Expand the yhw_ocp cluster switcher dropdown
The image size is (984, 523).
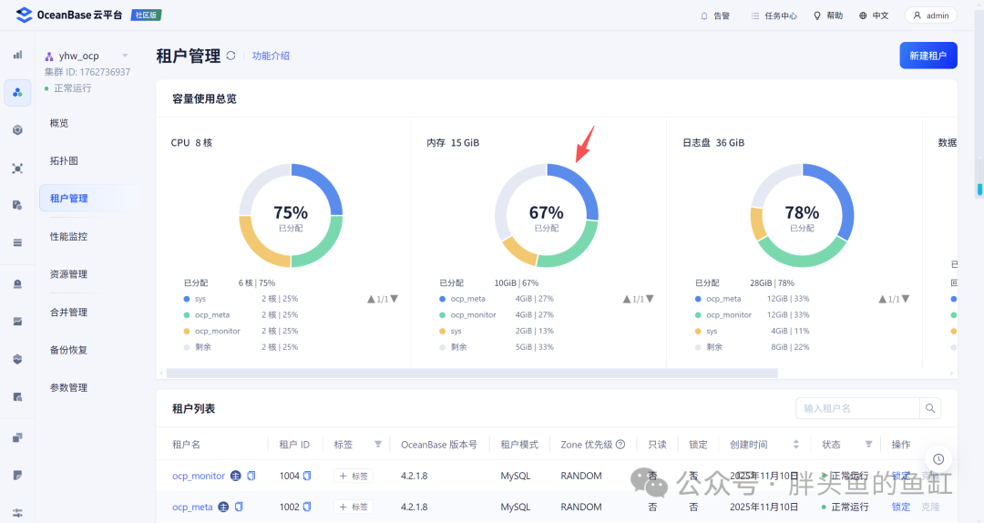tap(125, 56)
